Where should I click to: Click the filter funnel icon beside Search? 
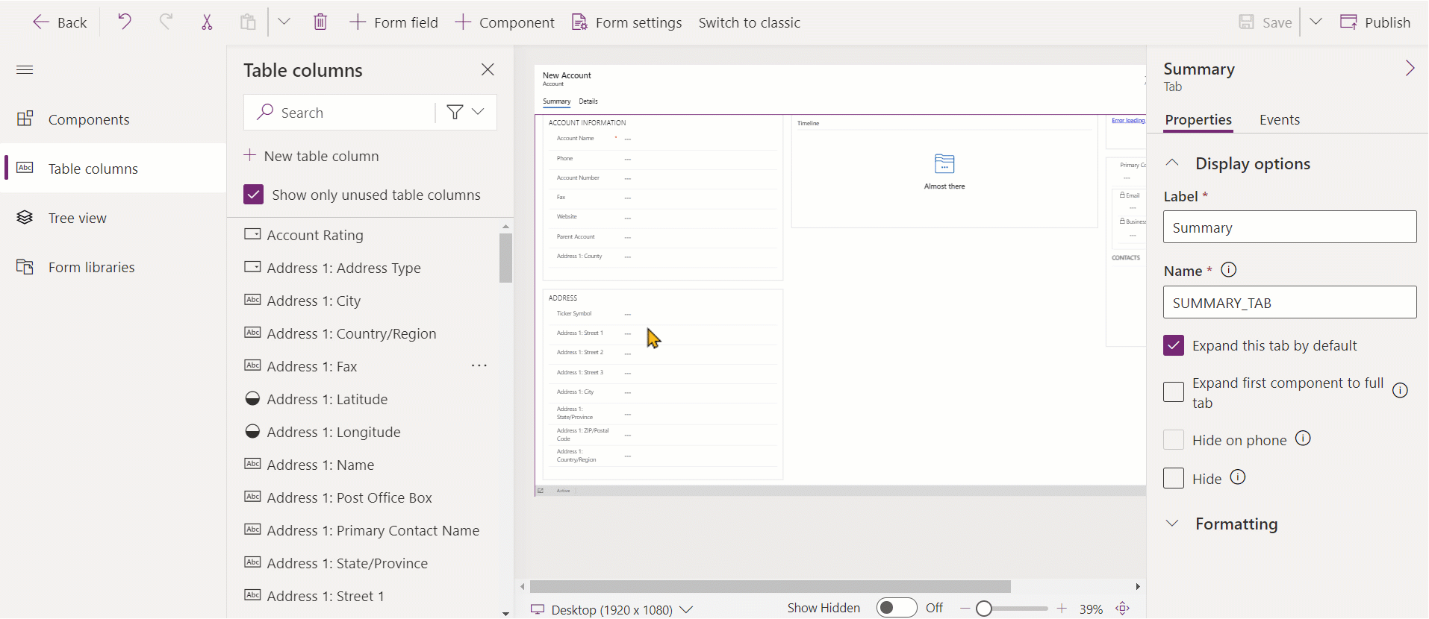click(455, 112)
